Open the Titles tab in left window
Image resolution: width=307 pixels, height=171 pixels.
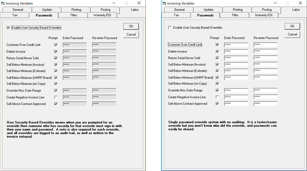73,15
